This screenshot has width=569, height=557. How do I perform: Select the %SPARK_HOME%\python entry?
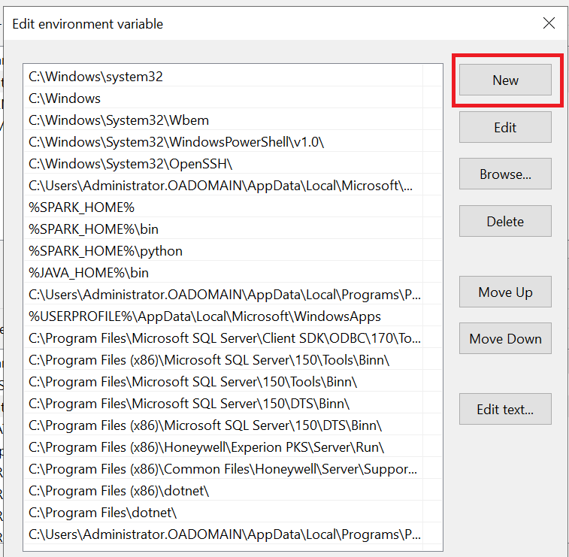(x=105, y=251)
